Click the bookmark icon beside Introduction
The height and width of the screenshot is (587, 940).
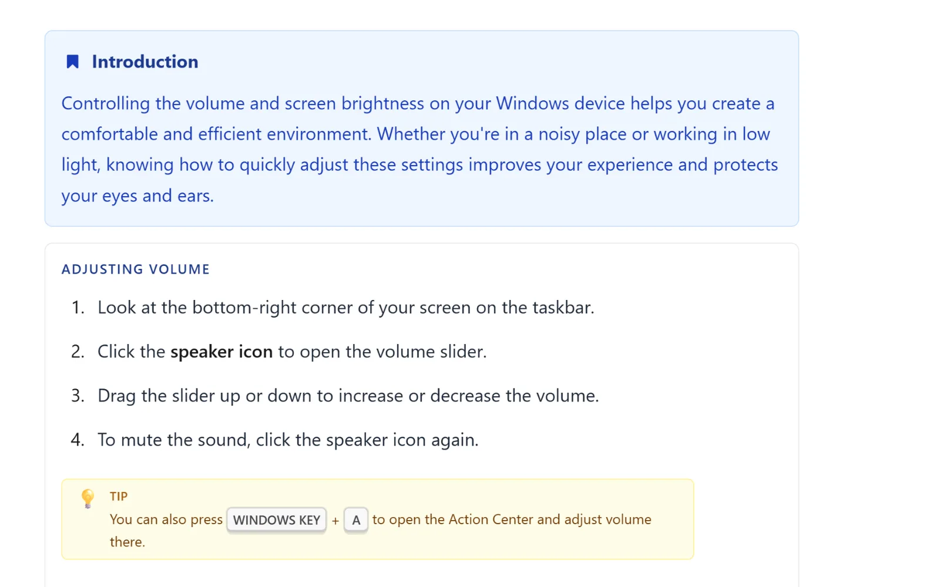coord(72,62)
